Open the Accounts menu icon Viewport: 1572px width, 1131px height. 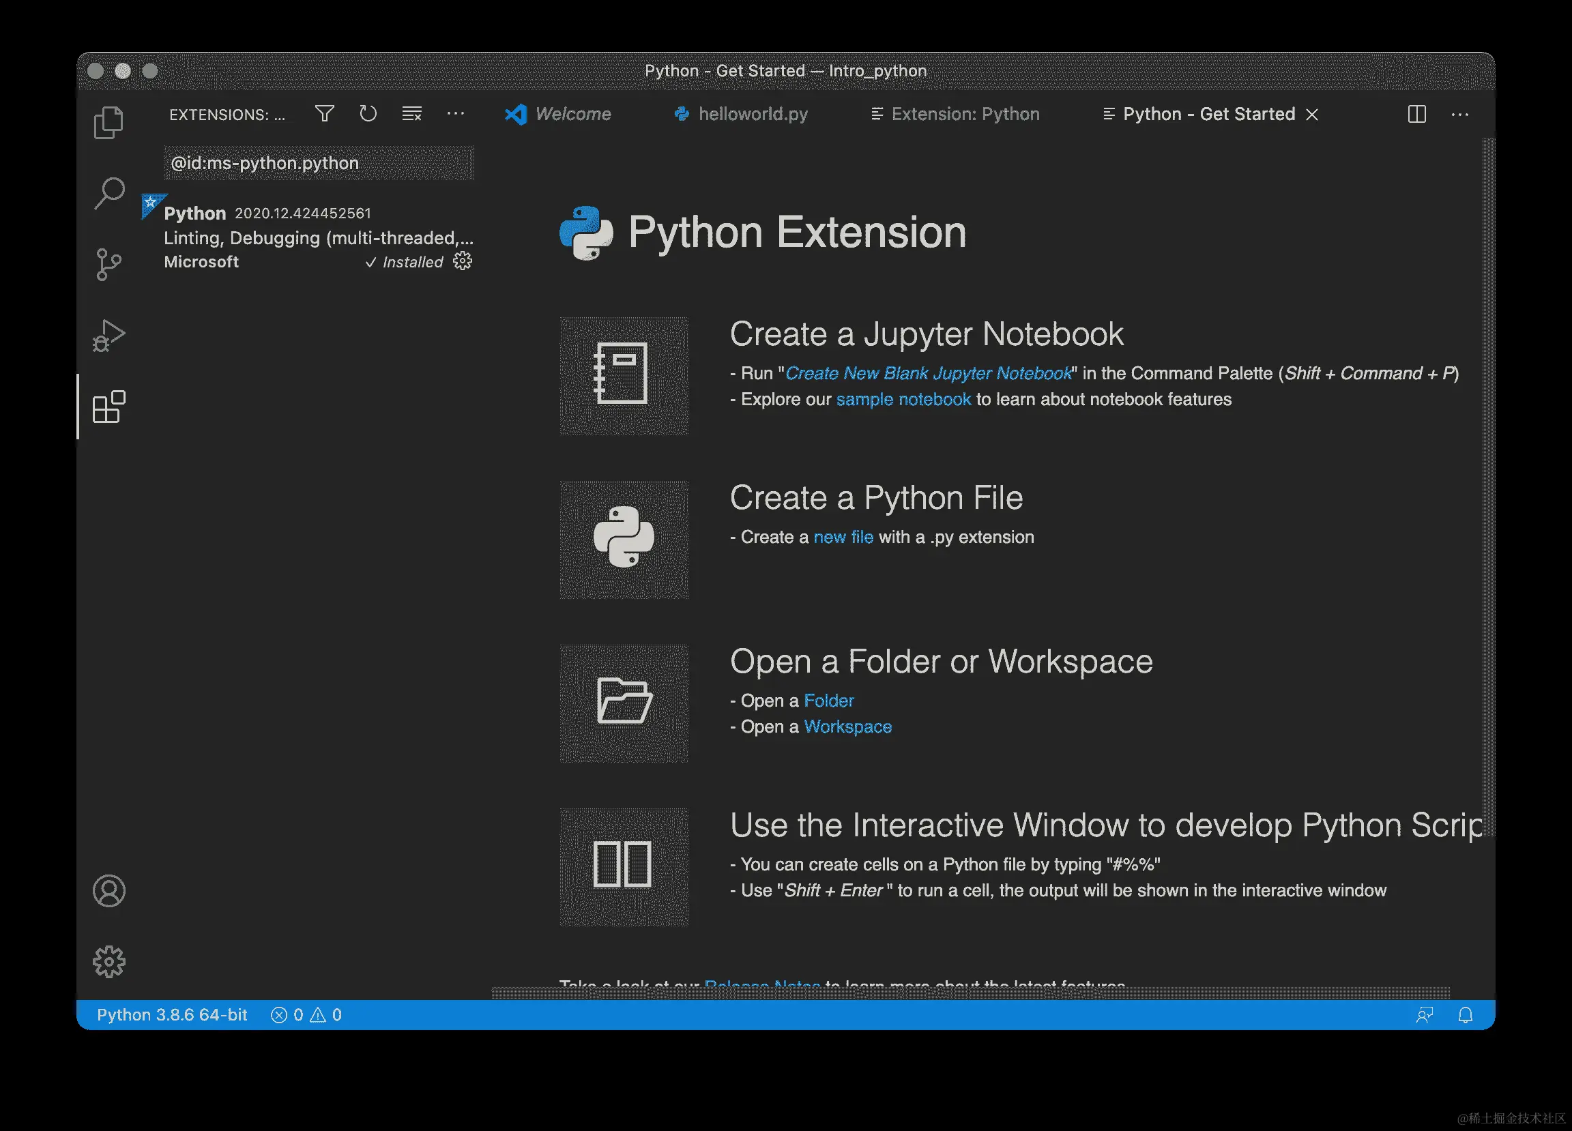(108, 890)
